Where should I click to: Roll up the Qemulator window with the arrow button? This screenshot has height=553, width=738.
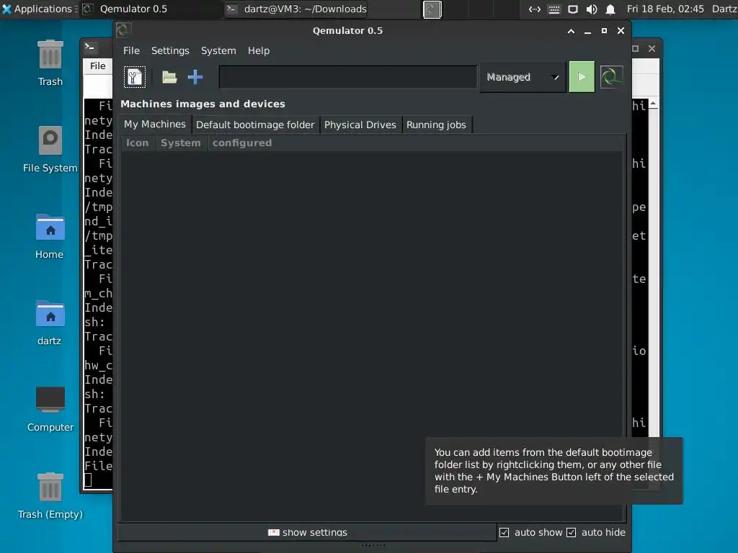571,31
